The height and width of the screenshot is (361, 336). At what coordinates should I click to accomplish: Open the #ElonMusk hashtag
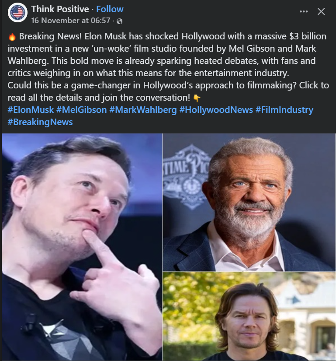tap(31, 110)
